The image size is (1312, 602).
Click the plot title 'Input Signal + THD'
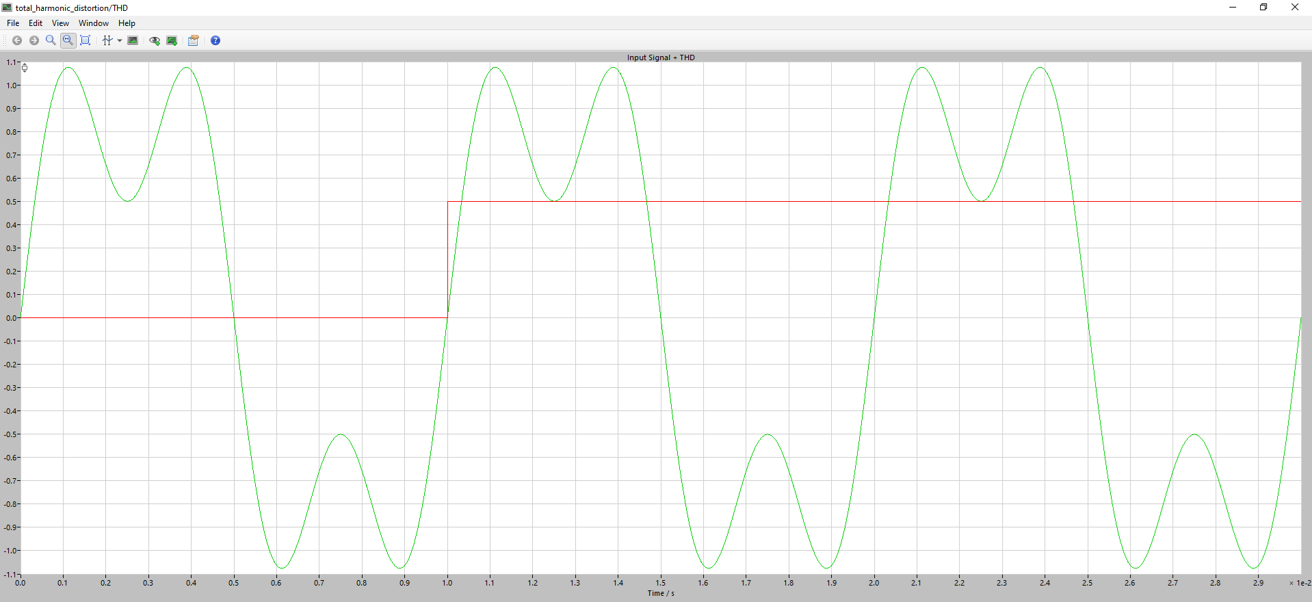pyautogui.click(x=661, y=57)
